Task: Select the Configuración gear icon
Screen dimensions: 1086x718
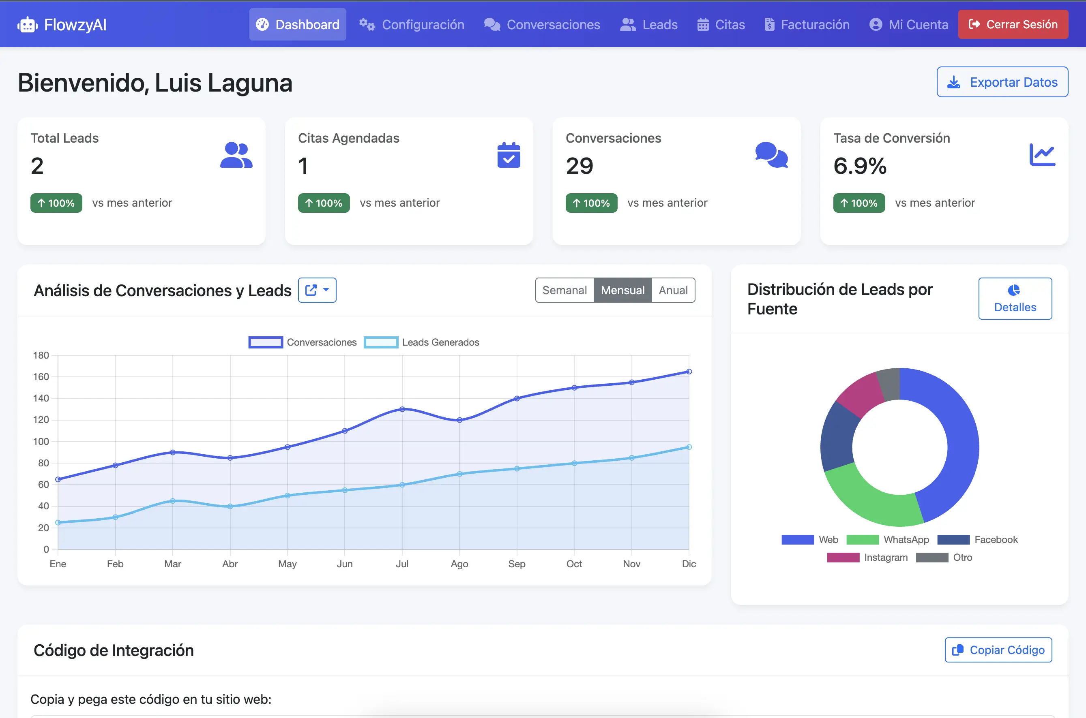Action: (x=367, y=24)
